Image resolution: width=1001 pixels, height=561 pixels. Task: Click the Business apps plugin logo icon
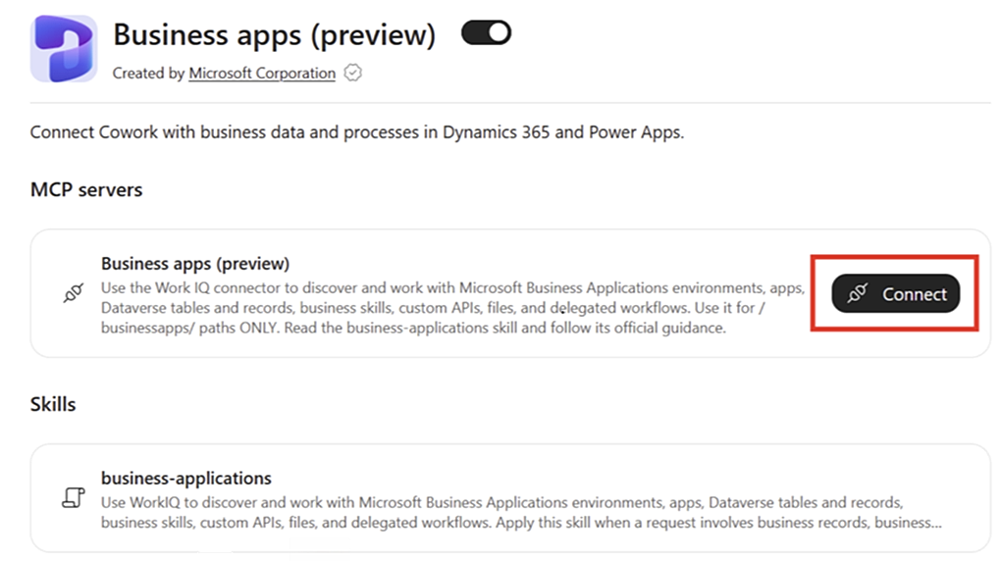64,49
